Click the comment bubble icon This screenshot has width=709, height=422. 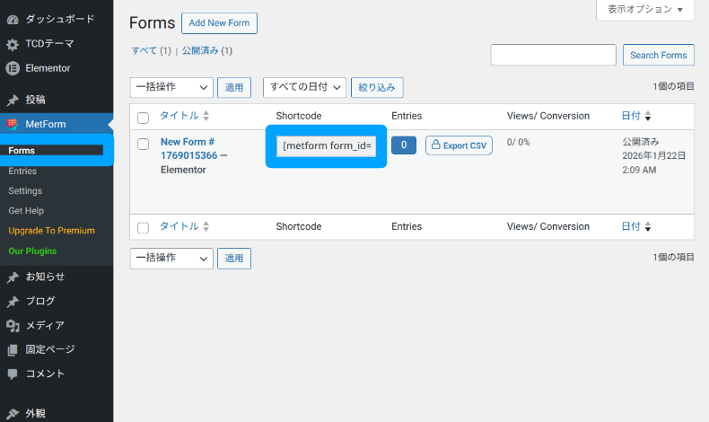coord(13,374)
